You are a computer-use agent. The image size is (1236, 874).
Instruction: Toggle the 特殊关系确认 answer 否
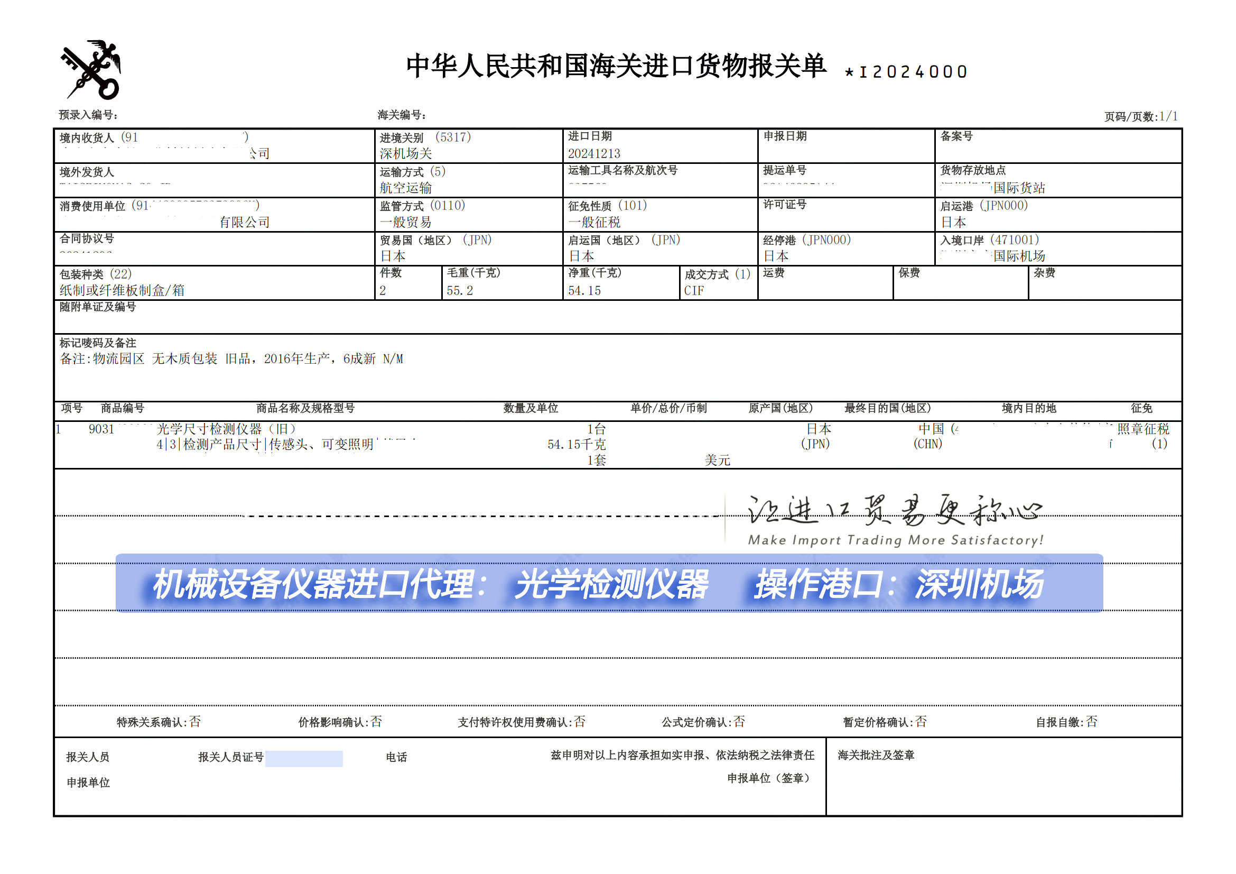pos(195,722)
